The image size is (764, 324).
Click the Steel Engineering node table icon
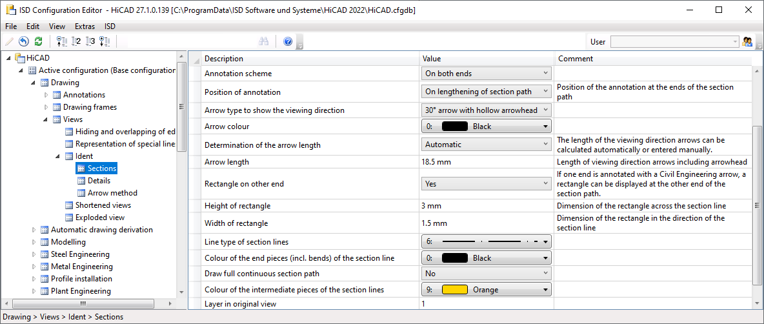[x=45, y=254]
